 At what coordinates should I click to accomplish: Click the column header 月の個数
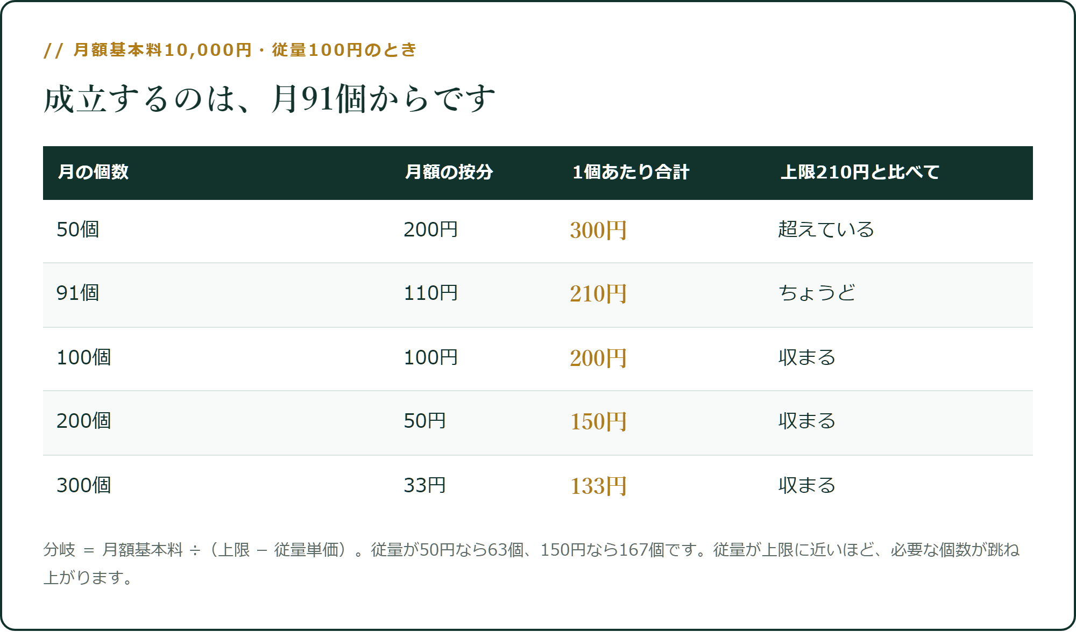click(x=93, y=172)
